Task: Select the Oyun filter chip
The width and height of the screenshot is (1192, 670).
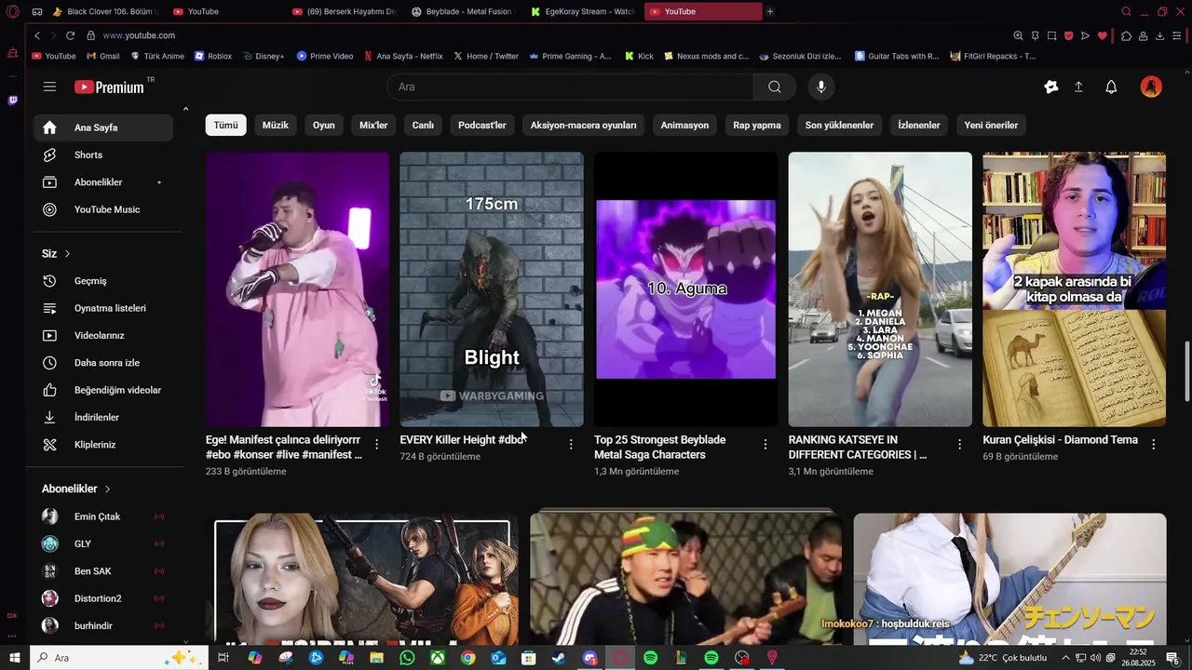Action: click(x=324, y=125)
